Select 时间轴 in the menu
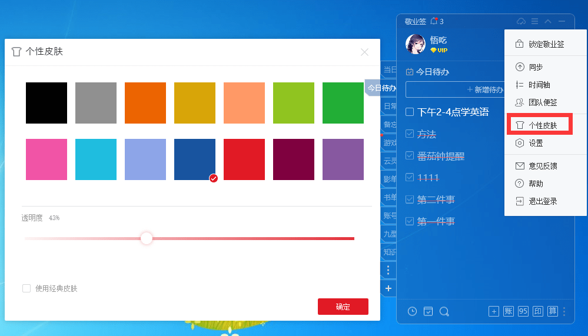 pyautogui.click(x=546, y=85)
